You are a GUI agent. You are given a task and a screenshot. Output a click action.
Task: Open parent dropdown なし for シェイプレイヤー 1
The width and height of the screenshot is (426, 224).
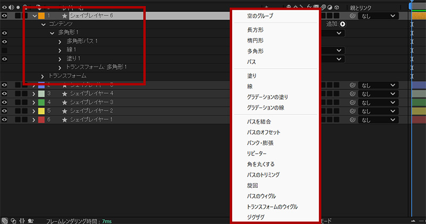(378, 120)
